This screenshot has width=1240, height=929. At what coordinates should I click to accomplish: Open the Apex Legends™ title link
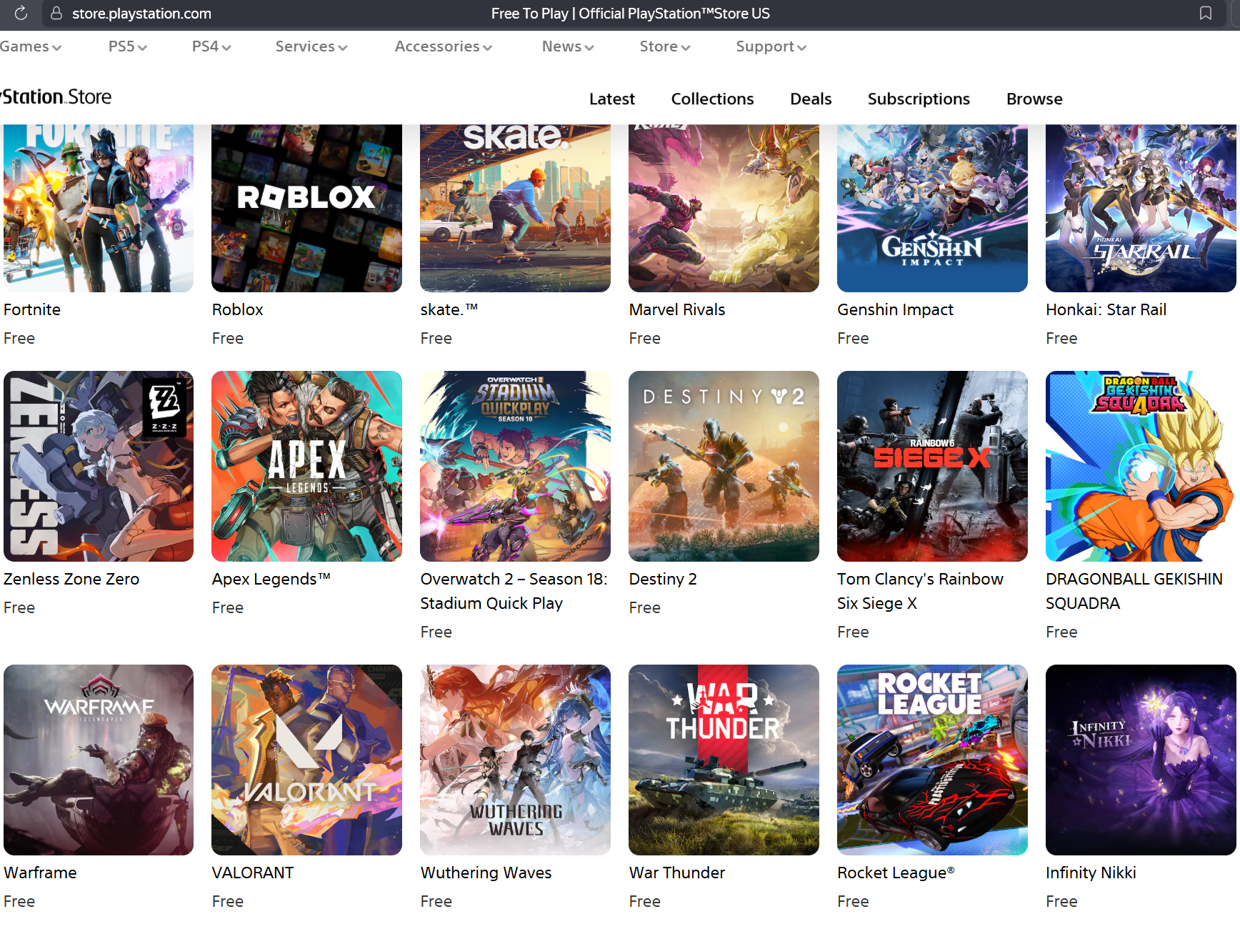click(271, 579)
